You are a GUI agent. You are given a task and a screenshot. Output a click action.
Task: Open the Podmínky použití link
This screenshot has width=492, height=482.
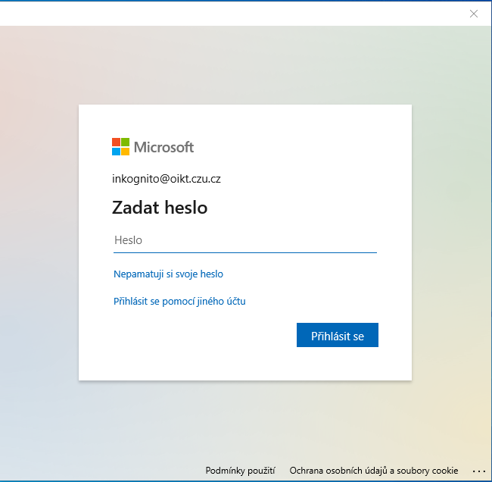click(x=240, y=471)
